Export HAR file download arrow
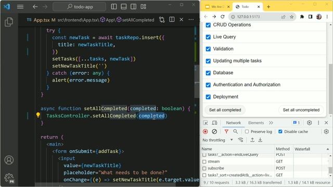The height and width of the screenshot is (187, 333). pyautogui.click(x=260, y=140)
